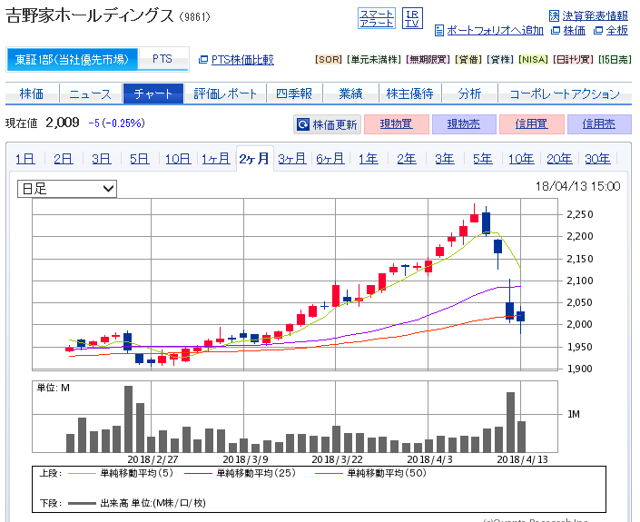Click the refresh icon in 株価更新 button

tap(303, 124)
